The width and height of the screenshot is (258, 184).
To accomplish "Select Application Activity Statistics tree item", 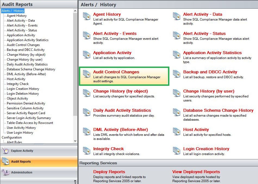I will 28,40.
